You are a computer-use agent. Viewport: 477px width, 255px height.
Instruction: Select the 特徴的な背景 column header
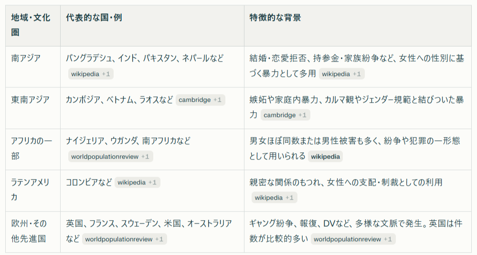[275, 17]
